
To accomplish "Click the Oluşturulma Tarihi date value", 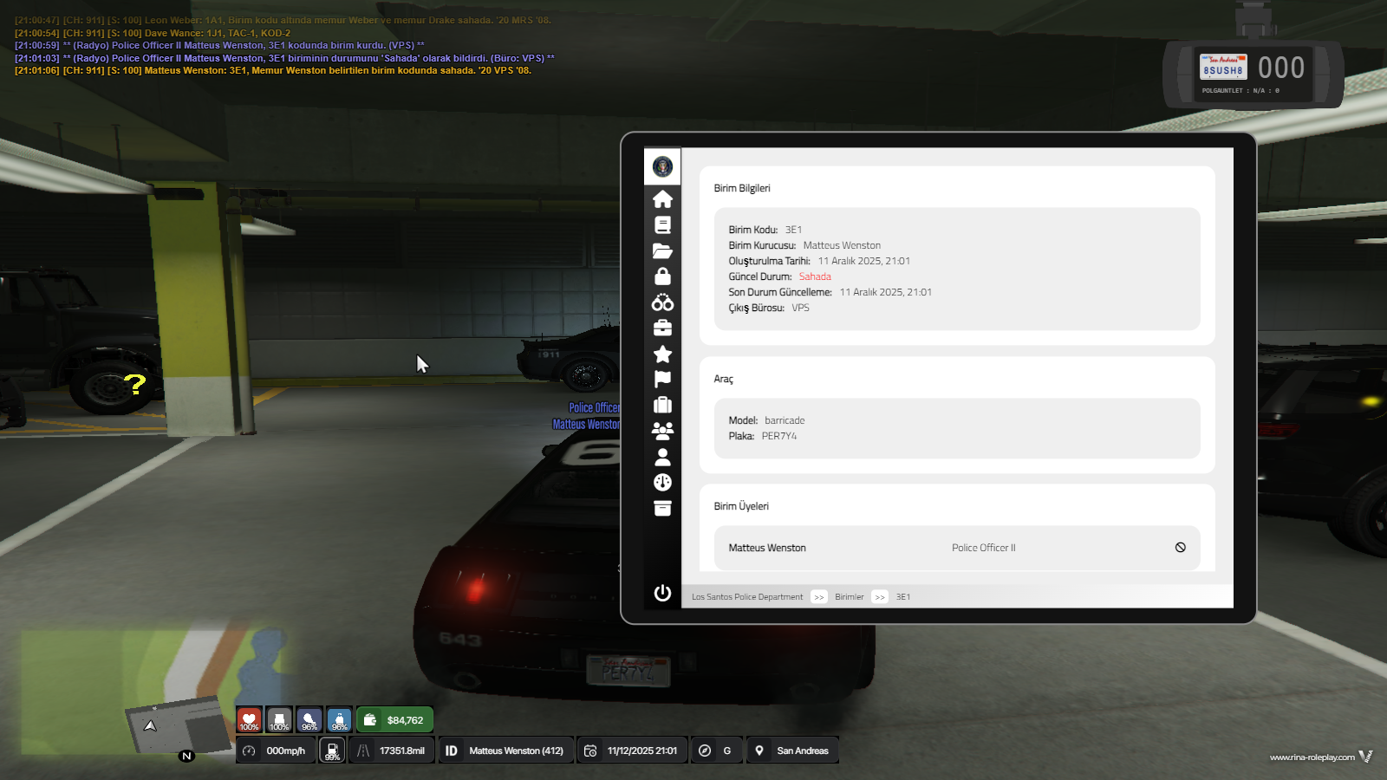I will click(864, 262).
